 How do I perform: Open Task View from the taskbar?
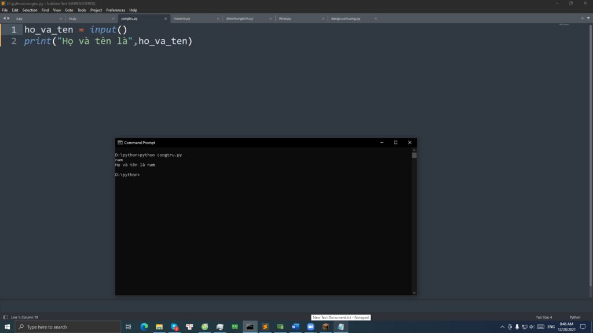pyautogui.click(x=129, y=327)
